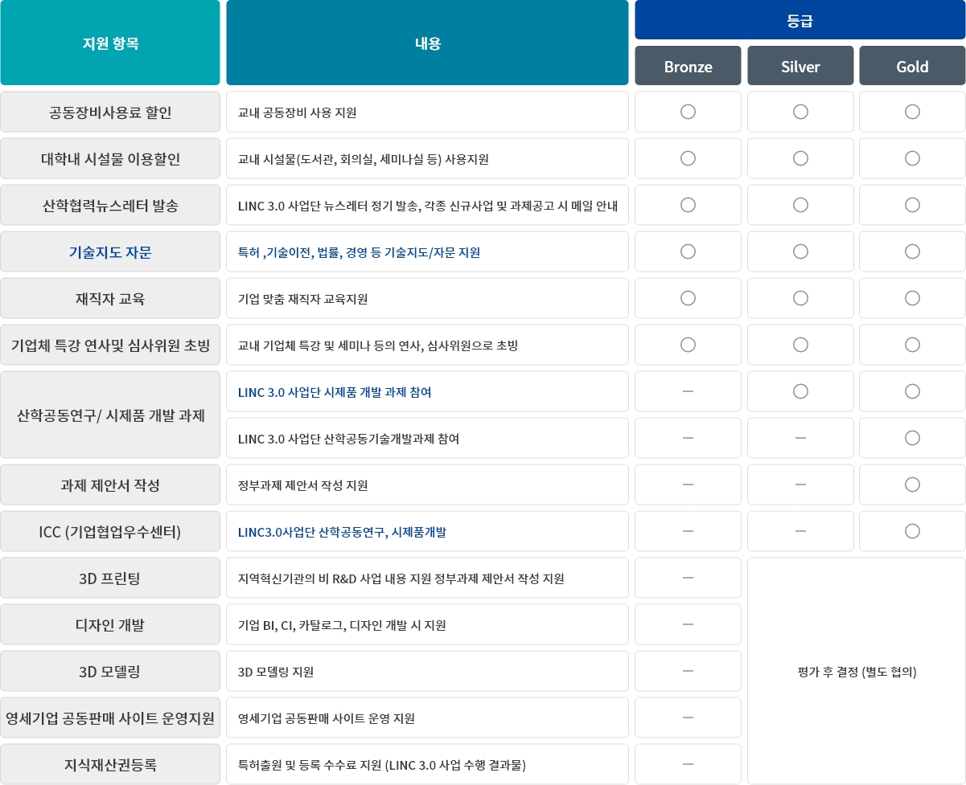Open the LINC3.0사업단 산학공동연구, 시제품개발 link
Viewport: 966px width, 785px height.
point(342,532)
